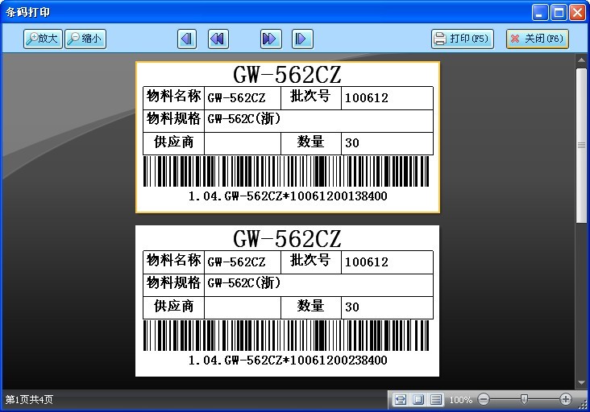Click the zoom slider handle
The width and height of the screenshot is (590, 412).
524,399
